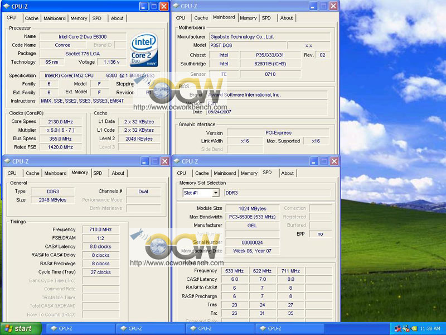This screenshot has height=335, width=446.
Task: Click max bandwidth 'PC3-8500E (533 MHz)'
Action: pyautogui.click(x=253, y=217)
